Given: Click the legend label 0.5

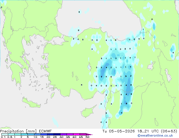Looking at the screenshot, I should click(10, 137).
